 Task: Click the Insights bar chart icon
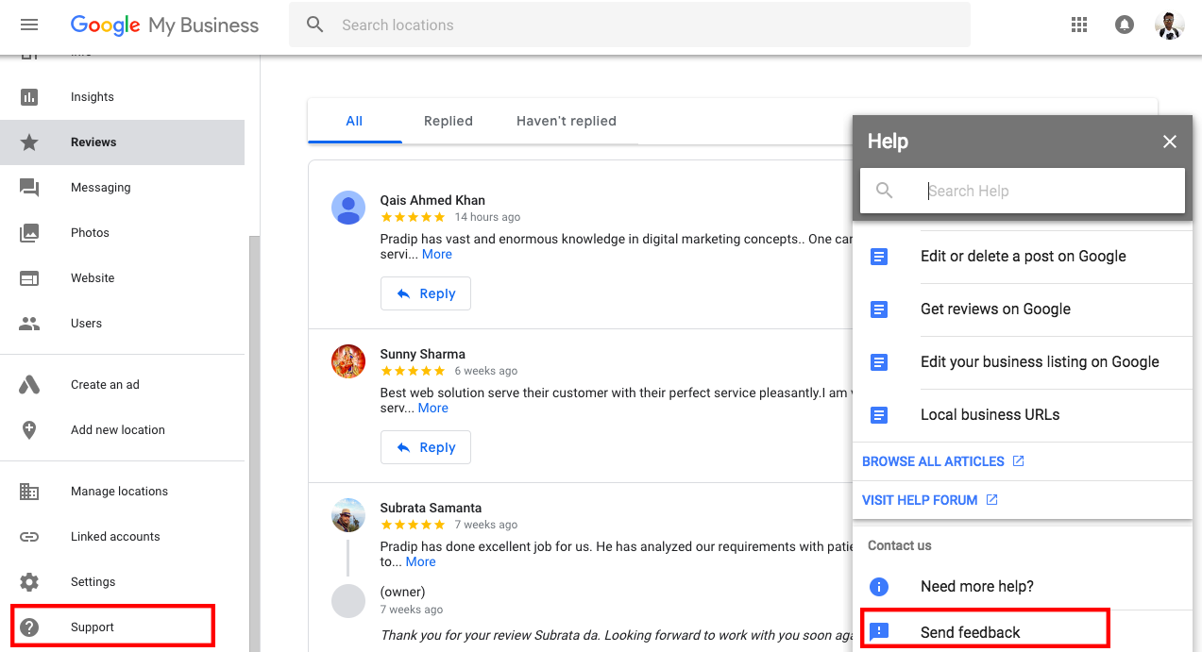(x=29, y=97)
